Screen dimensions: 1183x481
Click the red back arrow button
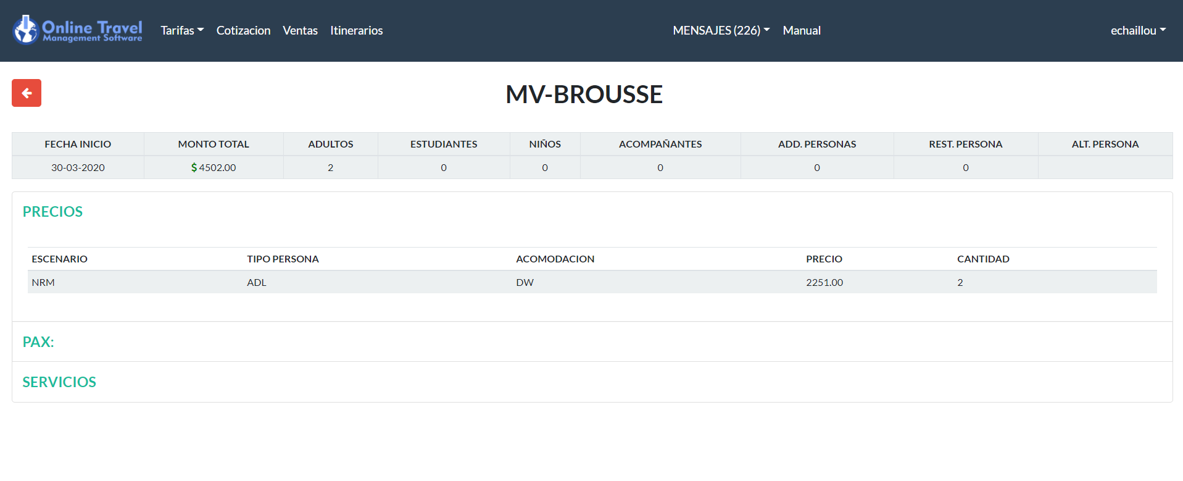[x=27, y=93]
